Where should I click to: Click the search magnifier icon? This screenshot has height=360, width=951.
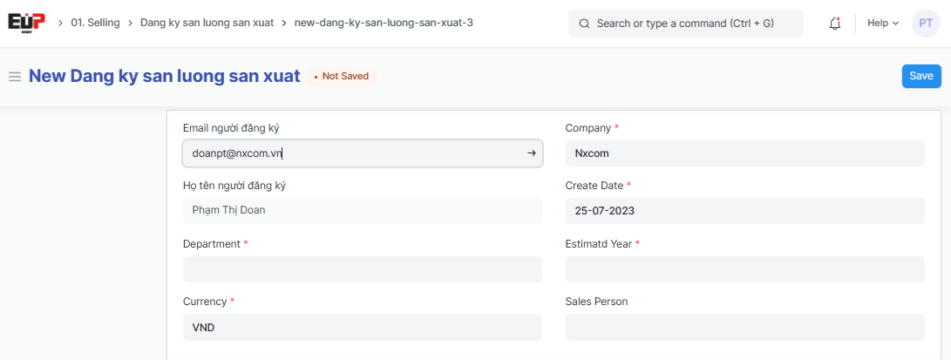[x=584, y=24]
